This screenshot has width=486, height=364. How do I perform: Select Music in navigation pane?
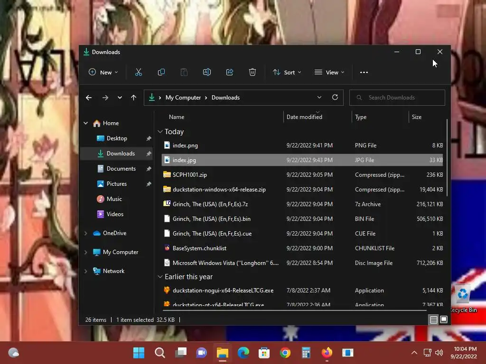coord(117,199)
